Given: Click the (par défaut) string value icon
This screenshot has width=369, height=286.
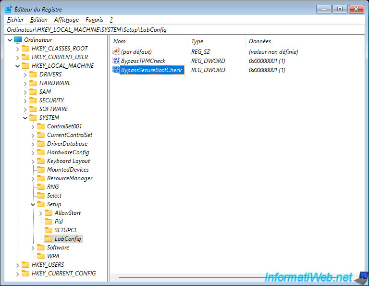Looking at the screenshot, I should tap(116, 51).
